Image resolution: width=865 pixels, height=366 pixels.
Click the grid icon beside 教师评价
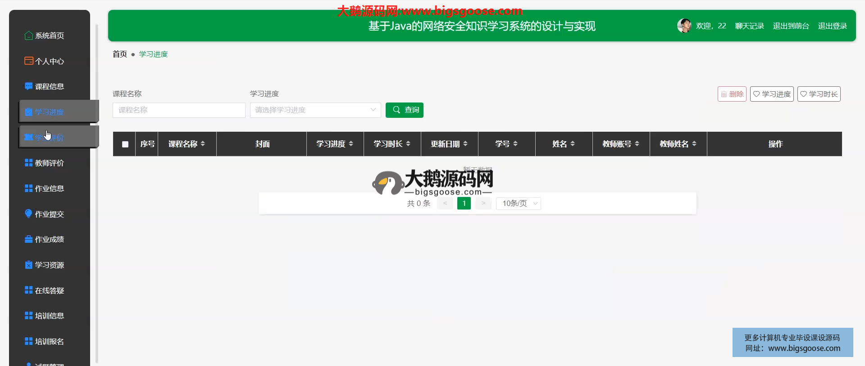28,163
